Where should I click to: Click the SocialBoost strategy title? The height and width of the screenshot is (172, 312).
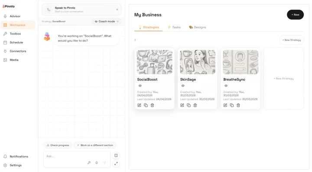(147, 80)
